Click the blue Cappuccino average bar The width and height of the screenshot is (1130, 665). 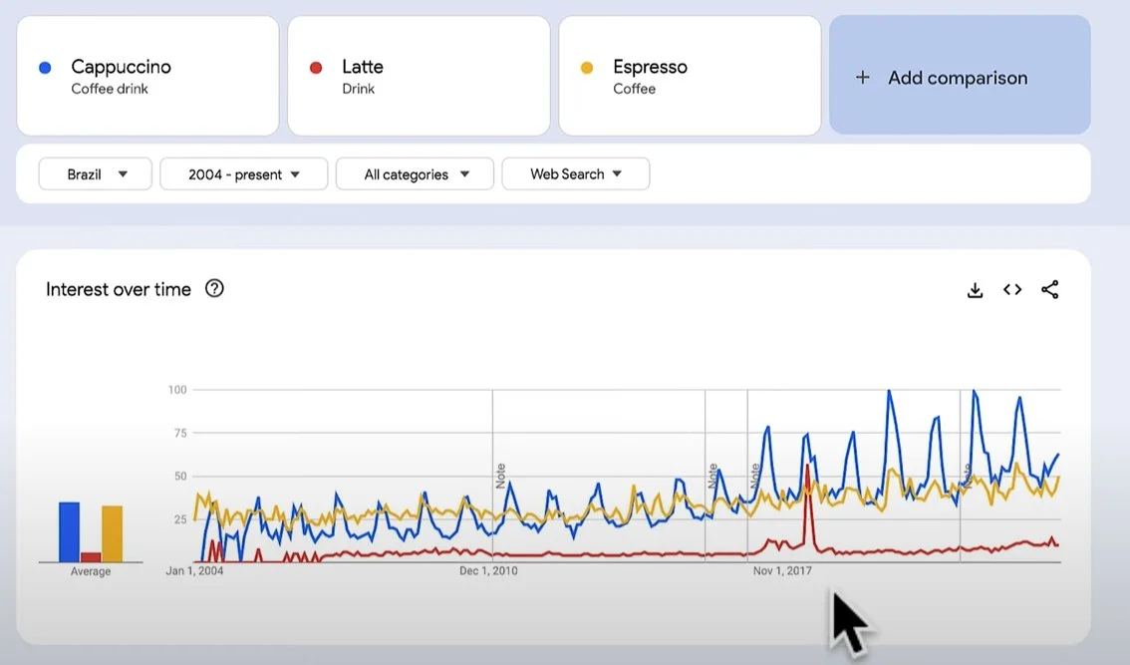[x=69, y=531]
